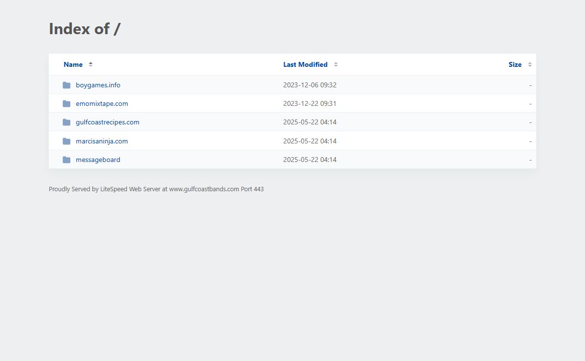Click the size dash in boygames.info row
Image resolution: width=585 pixels, height=361 pixels.
[530, 85]
